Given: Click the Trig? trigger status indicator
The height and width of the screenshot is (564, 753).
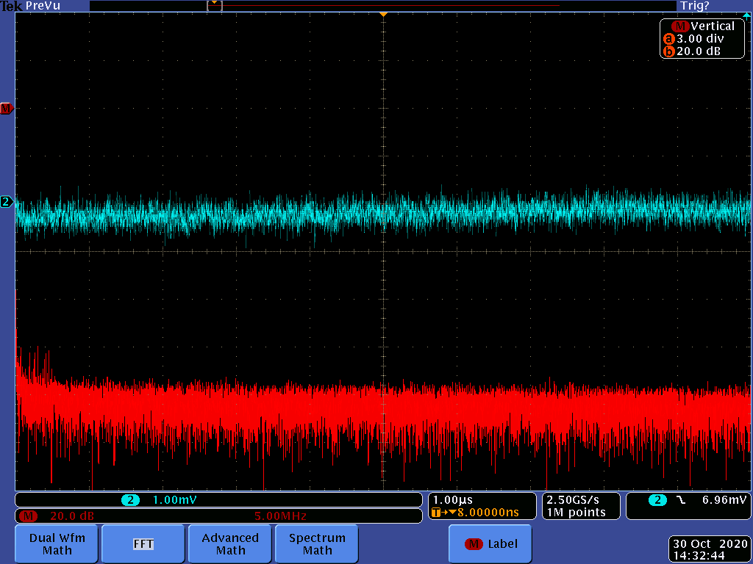Looking at the screenshot, I should click(x=694, y=6).
